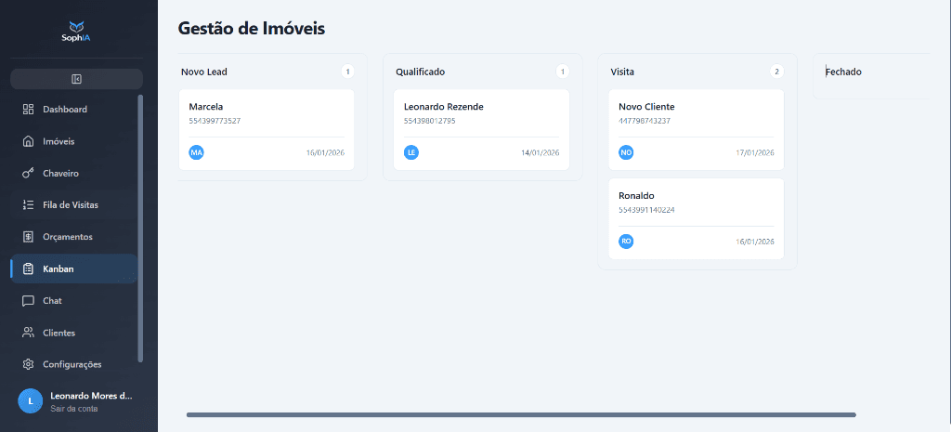Click the Clientes people icon
This screenshot has height=432, width=951.
(x=28, y=333)
